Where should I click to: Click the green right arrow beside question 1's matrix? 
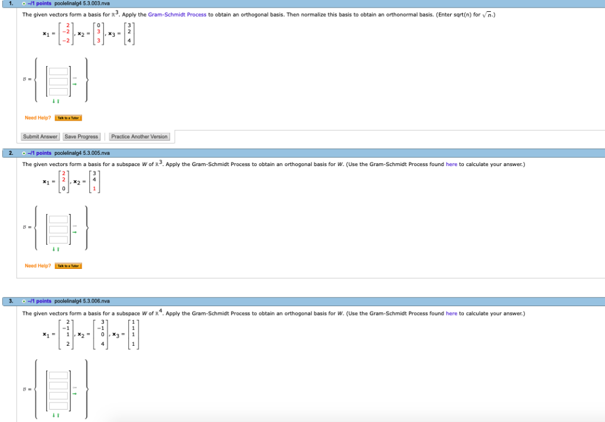coord(74,84)
